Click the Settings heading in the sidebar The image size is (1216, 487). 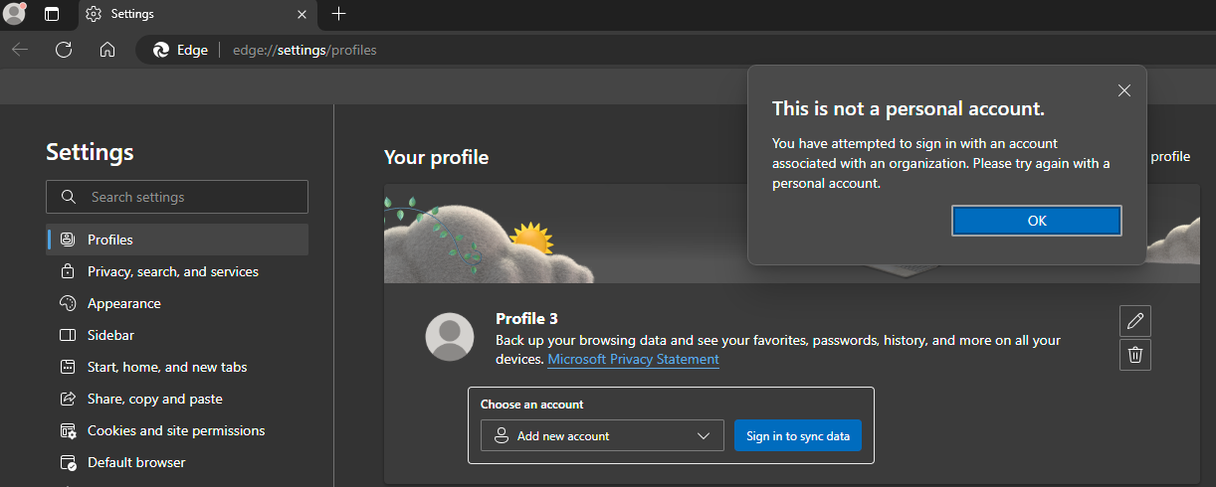90,152
